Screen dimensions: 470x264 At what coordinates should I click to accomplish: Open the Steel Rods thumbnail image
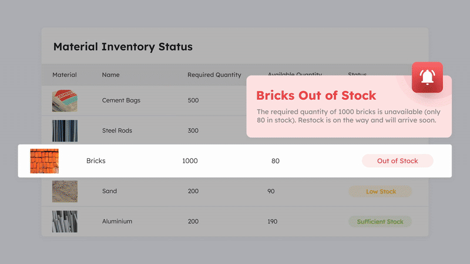65,131
